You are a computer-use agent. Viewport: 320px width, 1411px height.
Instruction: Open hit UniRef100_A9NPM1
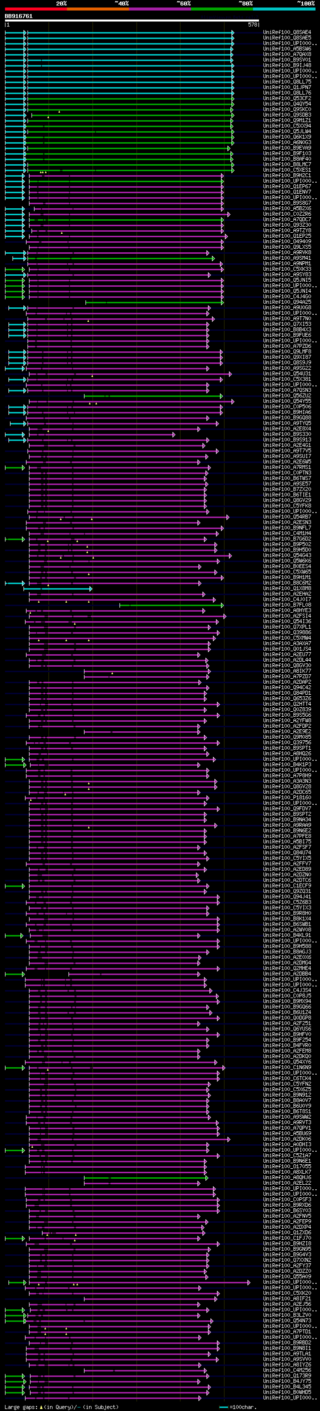click(x=287, y=263)
